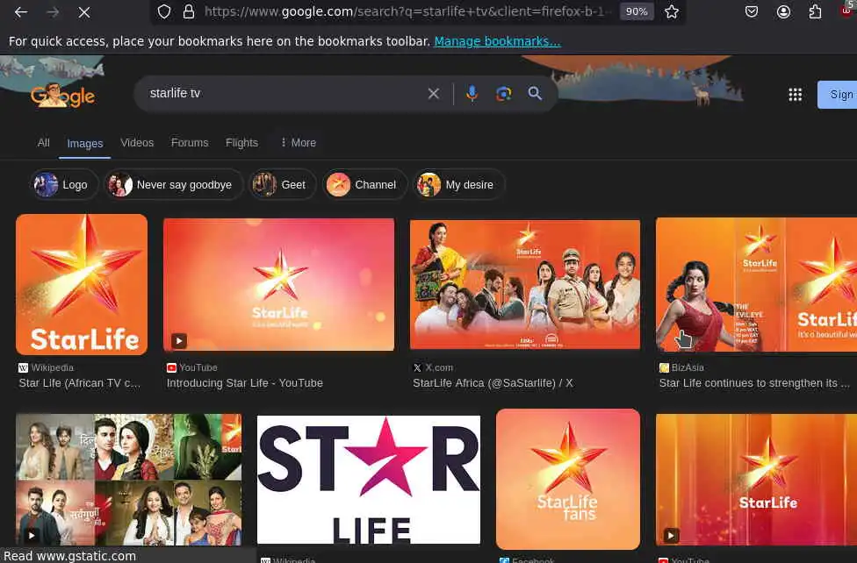Filter images by Channel chip
This screenshot has width=857, height=563.
(x=364, y=184)
